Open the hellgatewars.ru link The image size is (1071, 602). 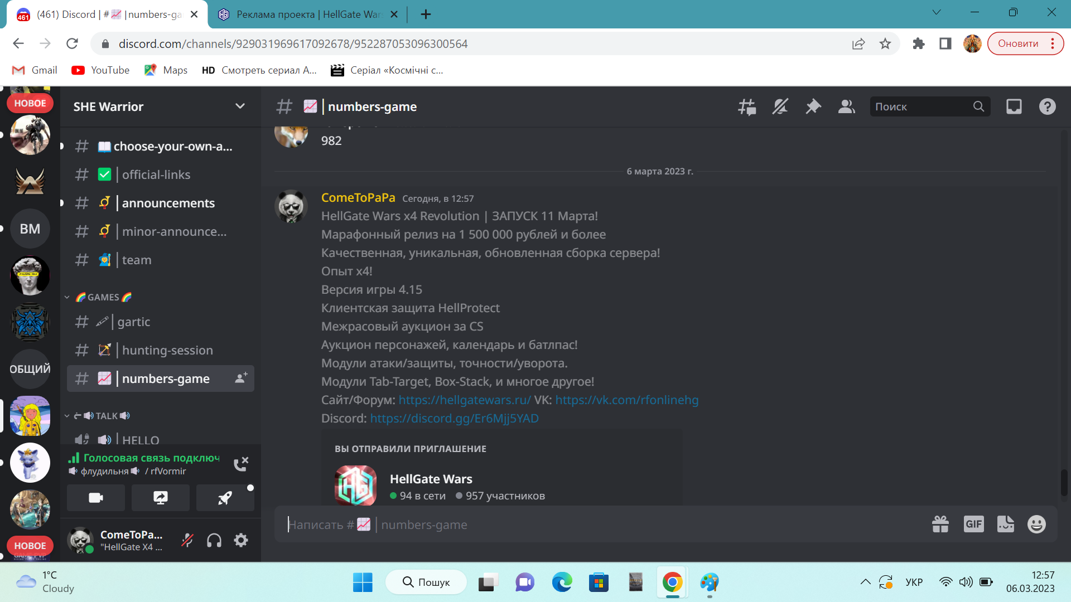(x=465, y=400)
